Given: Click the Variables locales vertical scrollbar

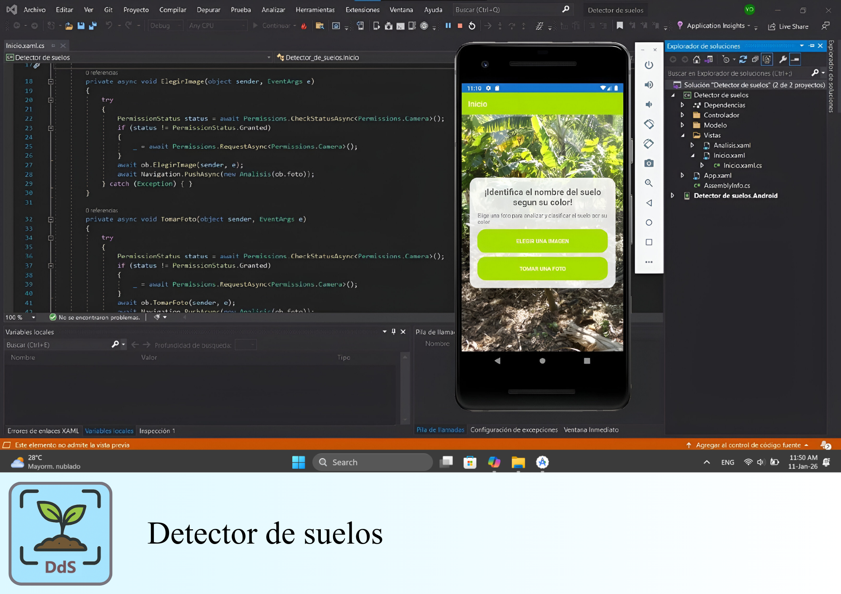Looking at the screenshot, I should pyautogui.click(x=405, y=386).
